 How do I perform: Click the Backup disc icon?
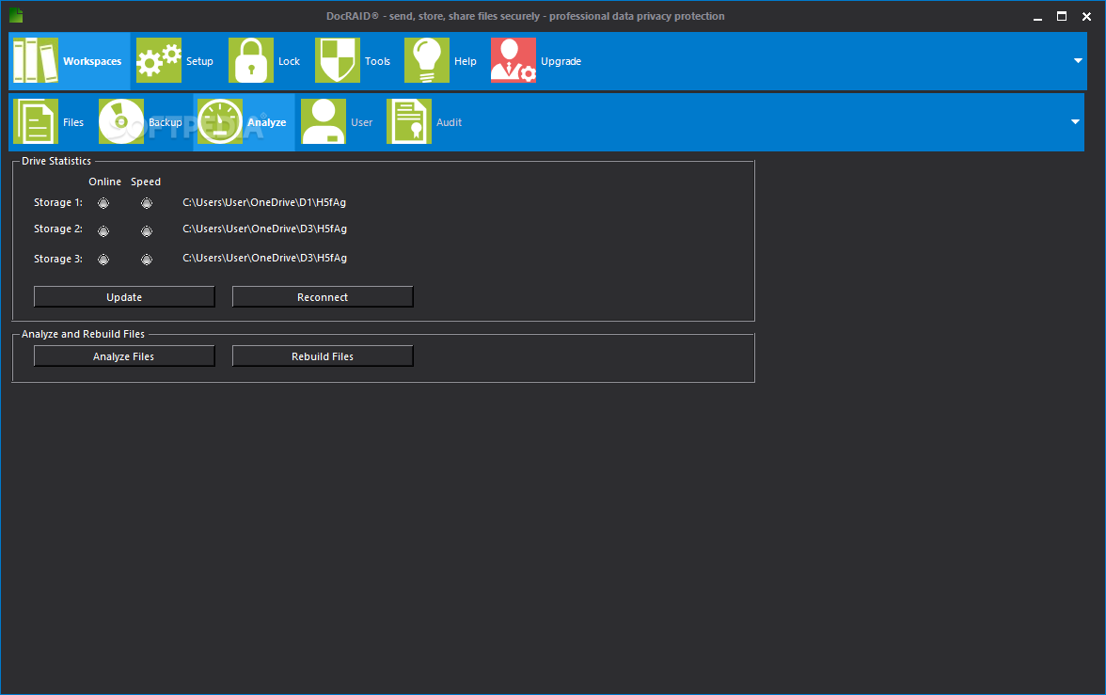coord(121,121)
